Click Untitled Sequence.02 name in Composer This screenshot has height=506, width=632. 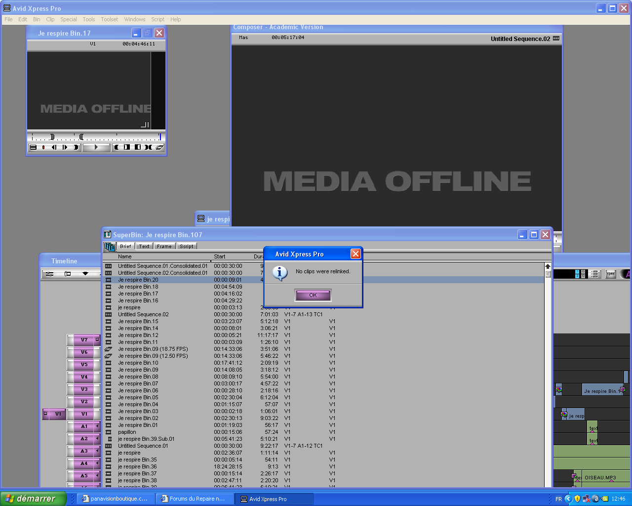[520, 39]
